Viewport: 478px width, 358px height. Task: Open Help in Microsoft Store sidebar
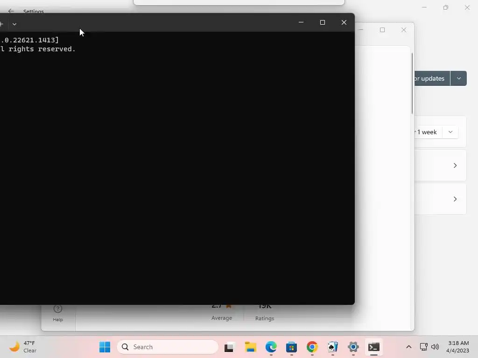click(57, 313)
